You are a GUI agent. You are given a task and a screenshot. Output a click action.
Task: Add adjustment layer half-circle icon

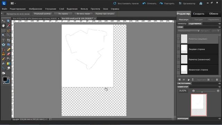point(188,80)
